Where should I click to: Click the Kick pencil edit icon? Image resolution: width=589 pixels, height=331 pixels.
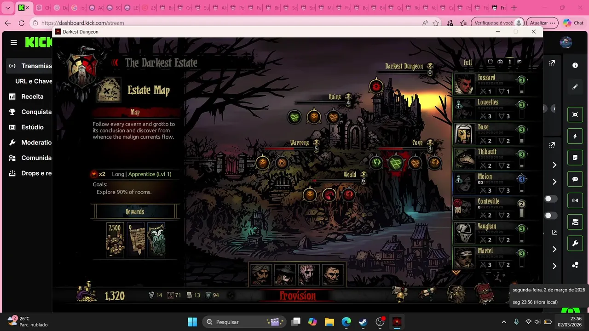tap(575, 87)
